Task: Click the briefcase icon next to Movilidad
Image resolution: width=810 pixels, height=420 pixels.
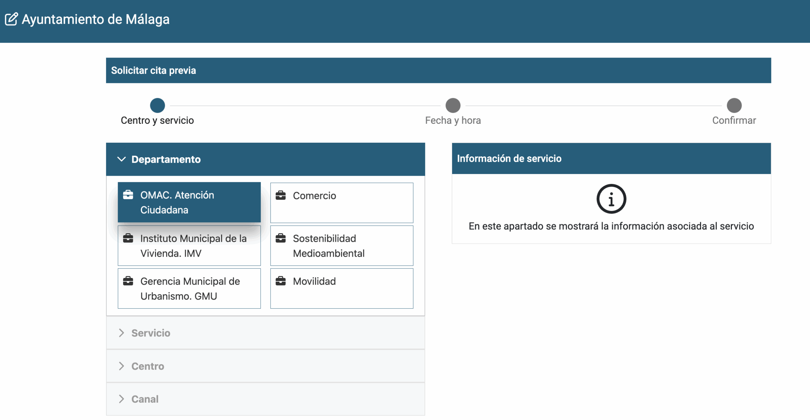Action: click(280, 281)
